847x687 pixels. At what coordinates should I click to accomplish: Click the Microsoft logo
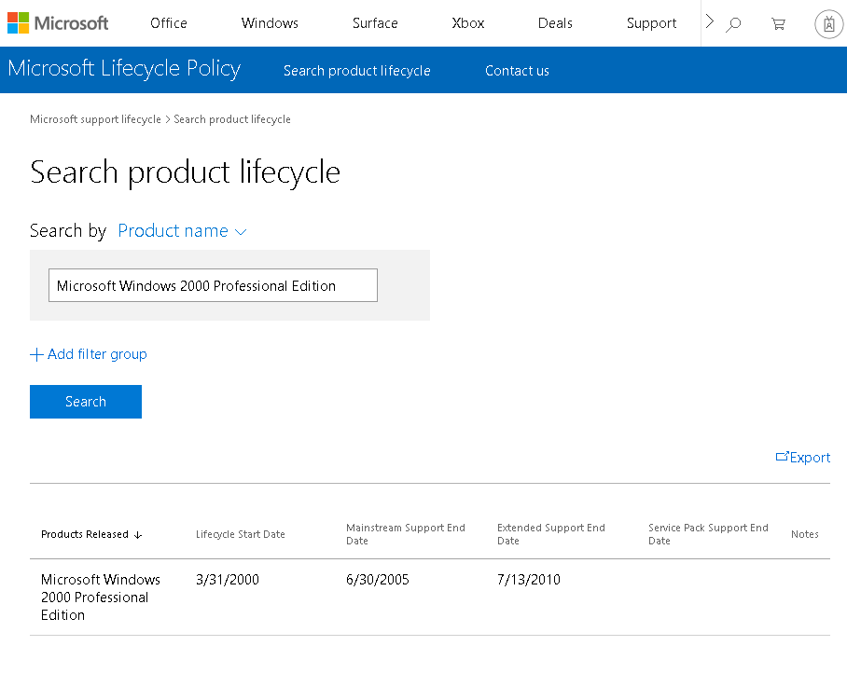58,23
